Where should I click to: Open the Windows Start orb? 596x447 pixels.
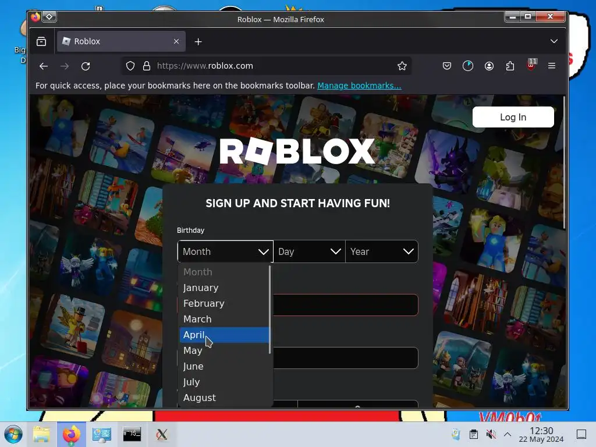13,434
